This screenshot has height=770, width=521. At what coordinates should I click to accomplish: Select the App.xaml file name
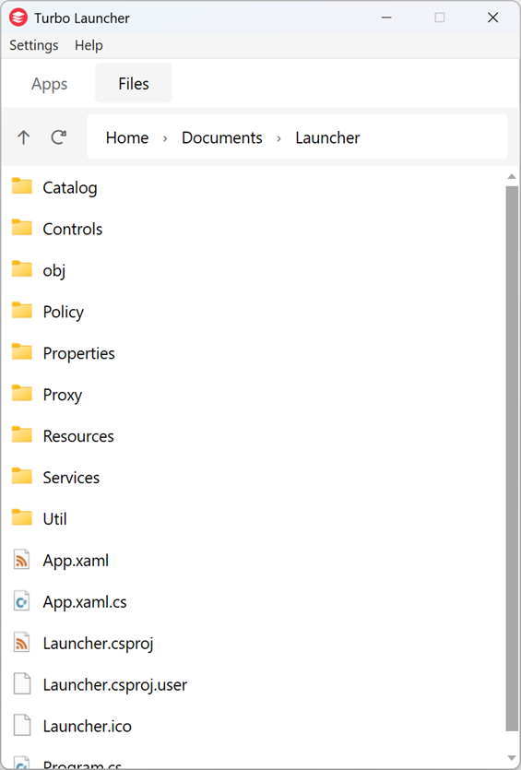coord(76,561)
